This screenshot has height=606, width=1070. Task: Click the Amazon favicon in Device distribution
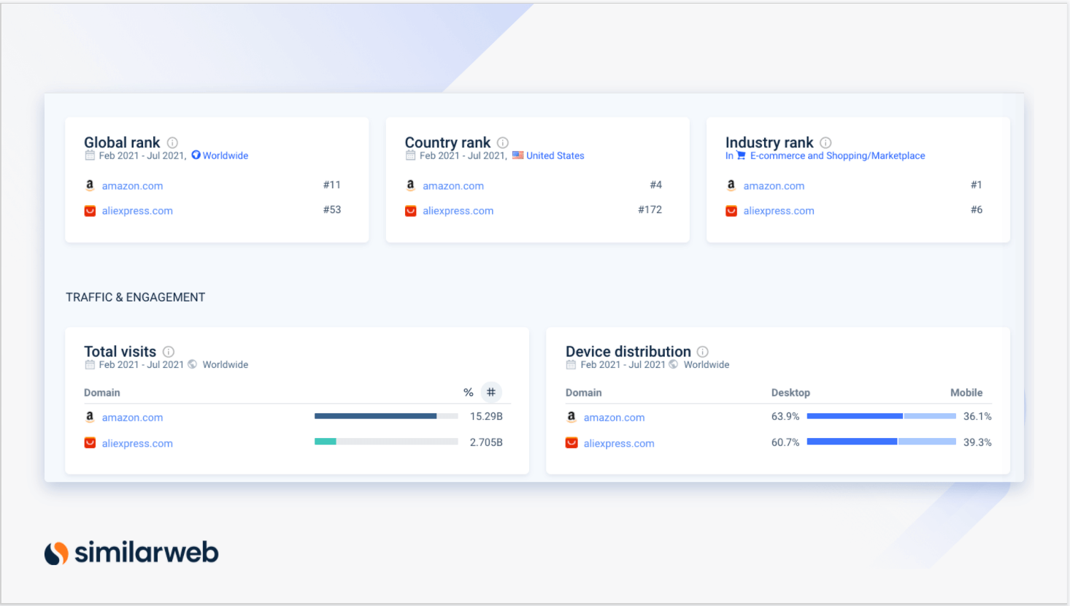pyautogui.click(x=571, y=417)
